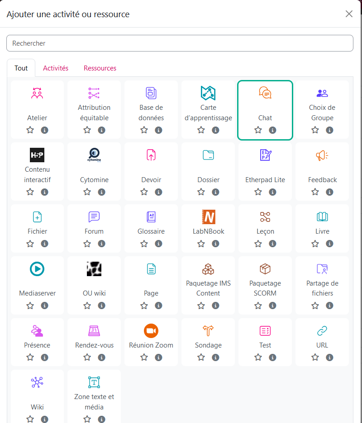
Task: Select the Atelier activity icon
Action: [37, 93]
